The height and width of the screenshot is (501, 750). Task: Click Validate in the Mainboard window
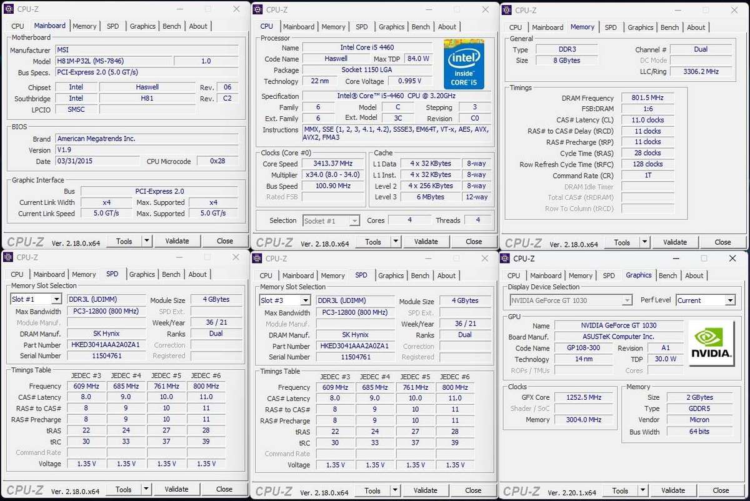click(x=177, y=241)
